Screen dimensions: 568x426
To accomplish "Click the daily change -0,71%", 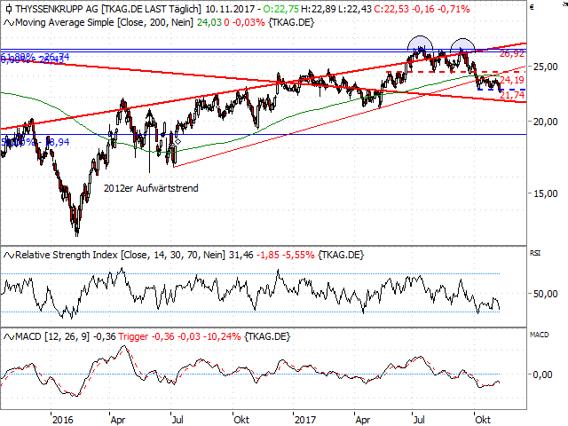I will [454, 9].
